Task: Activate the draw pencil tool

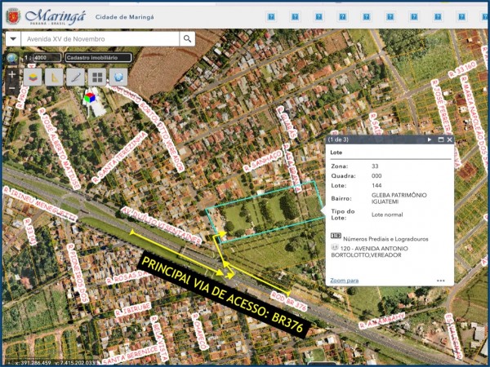Action: 76,77
